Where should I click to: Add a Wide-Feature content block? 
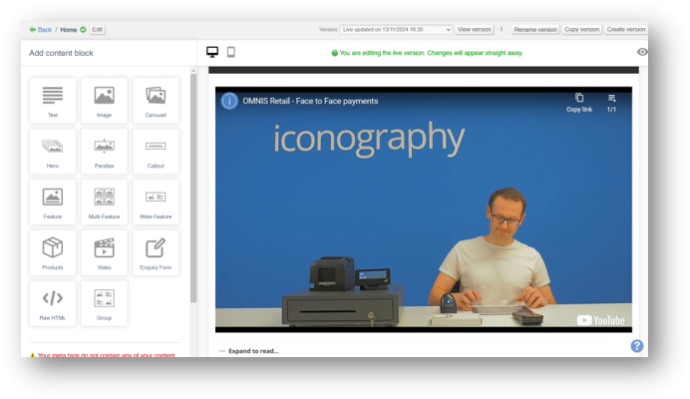pyautogui.click(x=156, y=201)
